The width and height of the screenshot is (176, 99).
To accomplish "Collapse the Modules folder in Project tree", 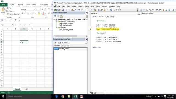I will 57,28.
